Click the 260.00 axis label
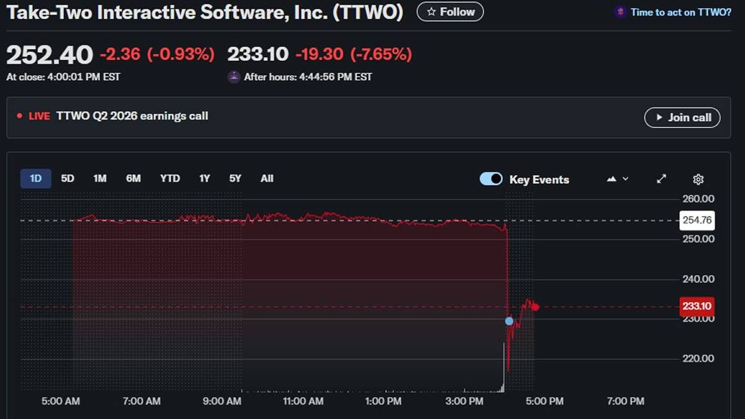The height and width of the screenshot is (419, 745). pos(698,199)
